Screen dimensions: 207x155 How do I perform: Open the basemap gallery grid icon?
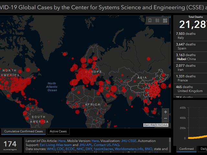tap(165, 20)
